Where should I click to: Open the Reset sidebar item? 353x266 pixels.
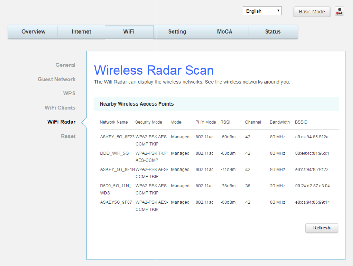click(68, 136)
